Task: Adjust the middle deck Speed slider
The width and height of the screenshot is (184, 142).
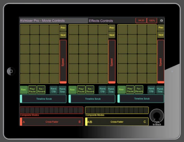Action: click(112, 61)
